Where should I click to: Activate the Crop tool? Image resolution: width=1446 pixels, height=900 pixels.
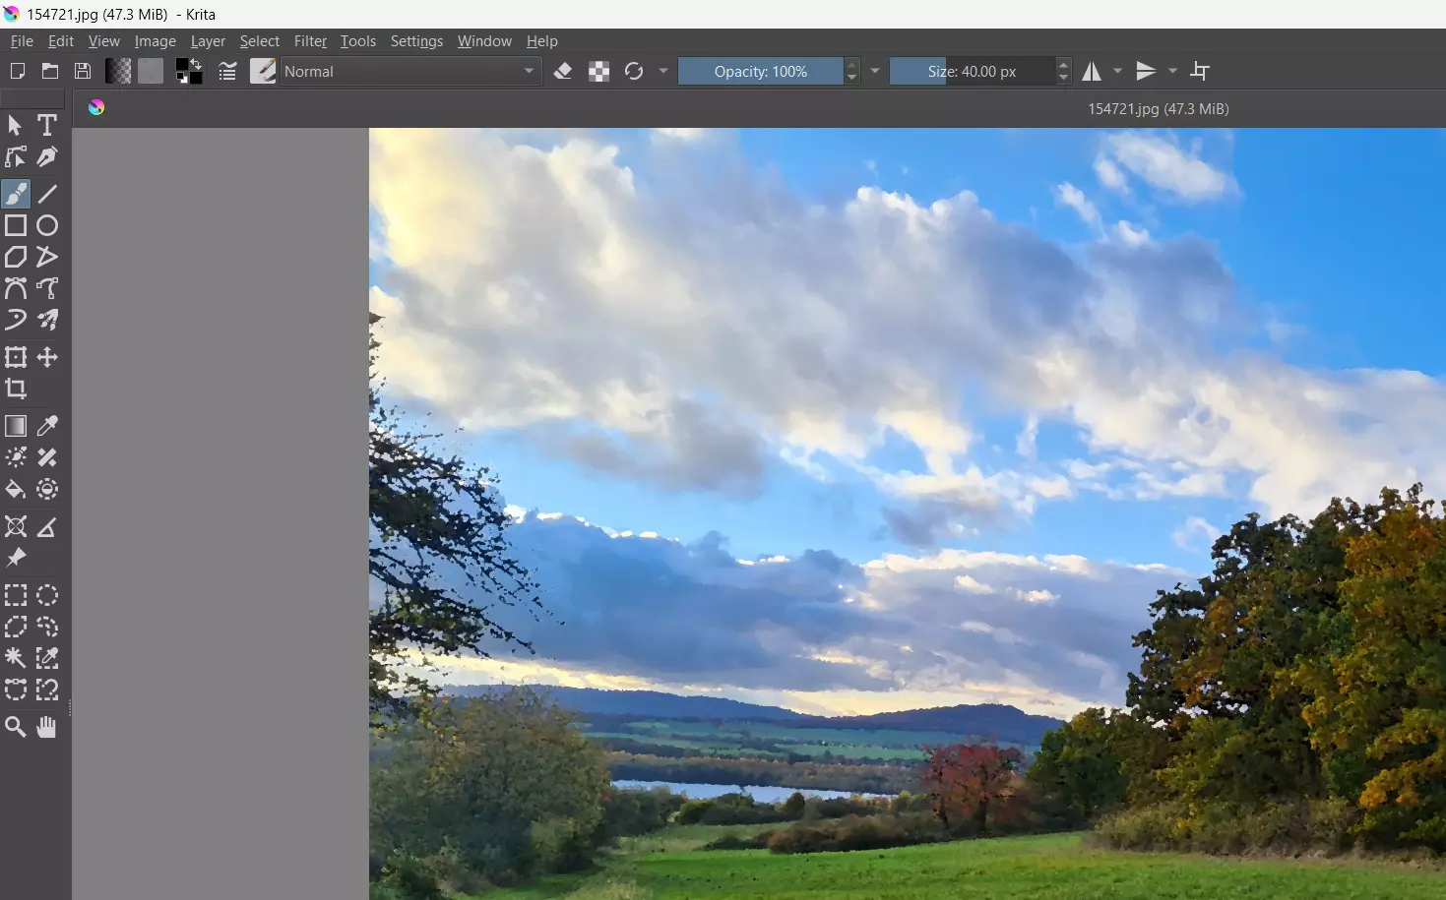coord(16,389)
